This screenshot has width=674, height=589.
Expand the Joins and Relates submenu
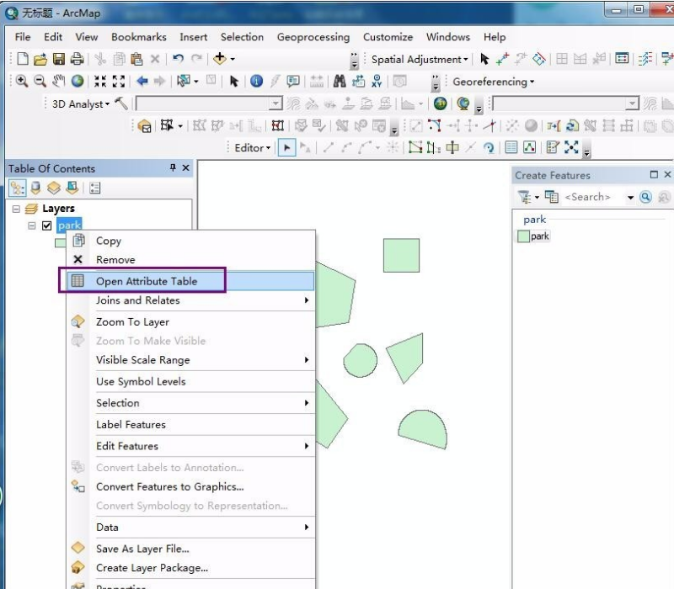click(190, 300)
